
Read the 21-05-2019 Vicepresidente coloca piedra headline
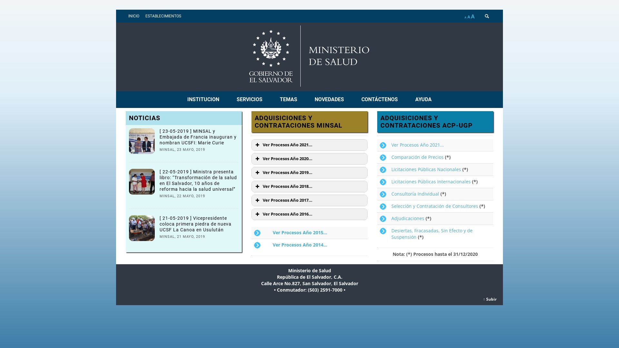pyautogui.click(x=195, y=224)
